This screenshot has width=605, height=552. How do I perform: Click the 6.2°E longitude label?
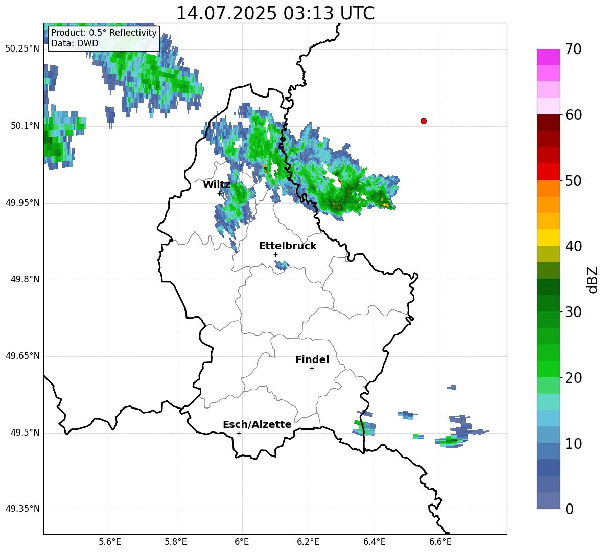pyautogui.click(x=308, y=542)
